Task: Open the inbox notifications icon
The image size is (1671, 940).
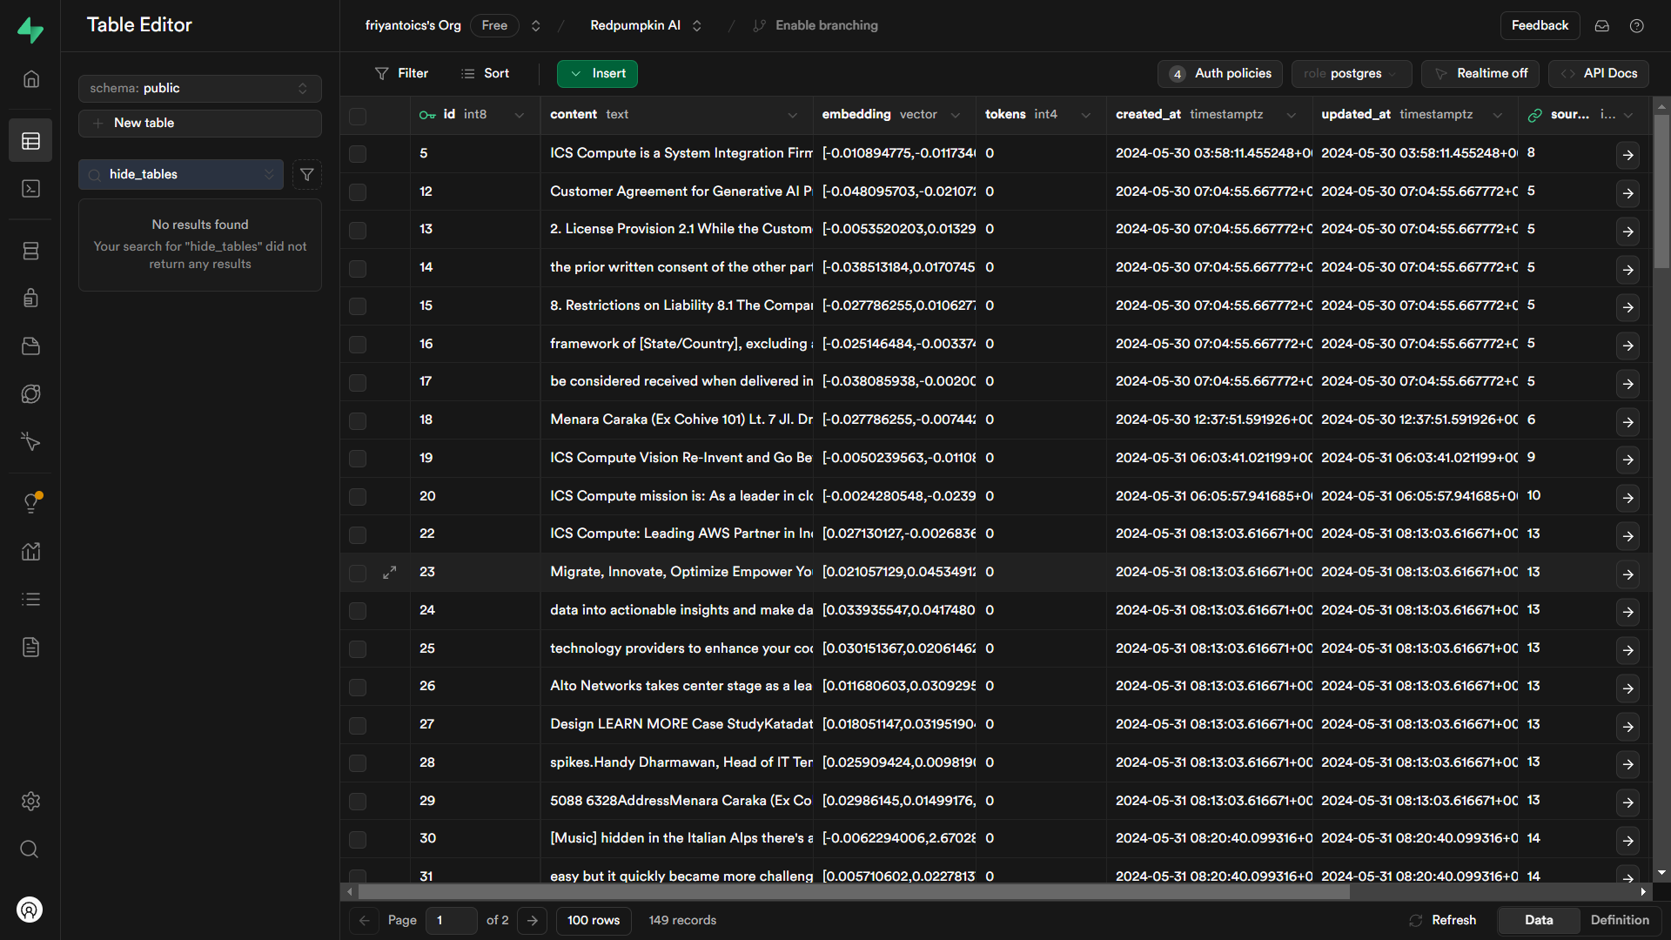Action: tap(1602, 26)
